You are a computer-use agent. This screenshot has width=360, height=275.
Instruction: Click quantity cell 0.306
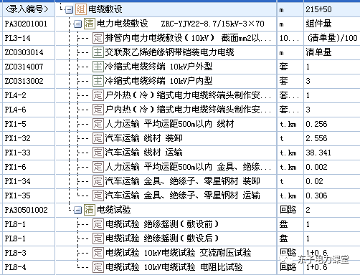point(332,196)
